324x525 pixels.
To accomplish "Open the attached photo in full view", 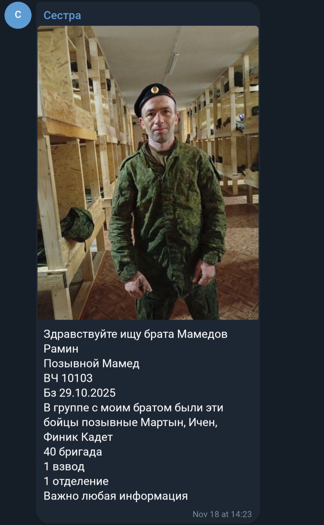I will (148, 173).
